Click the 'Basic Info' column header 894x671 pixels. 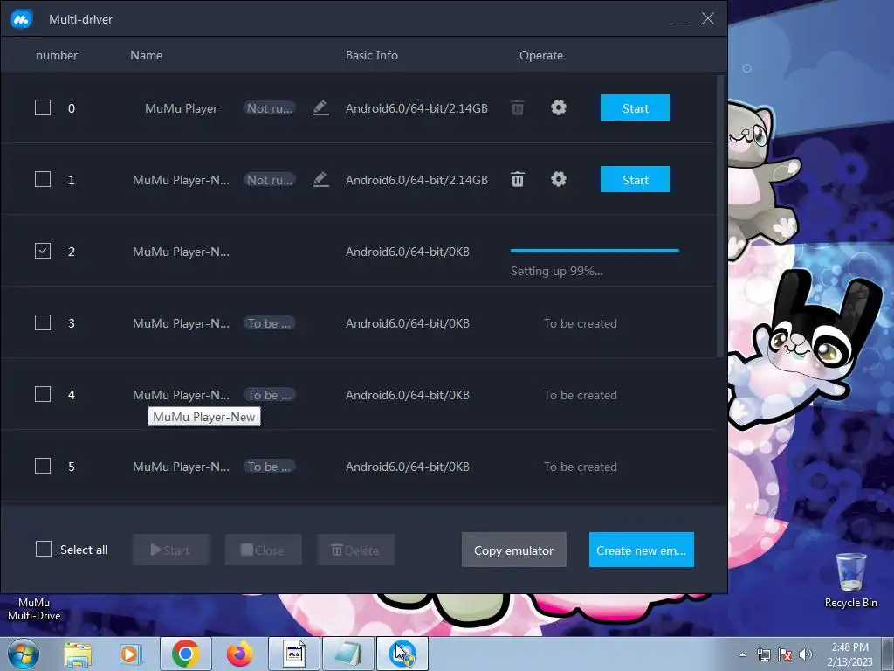tap(372, 55)
